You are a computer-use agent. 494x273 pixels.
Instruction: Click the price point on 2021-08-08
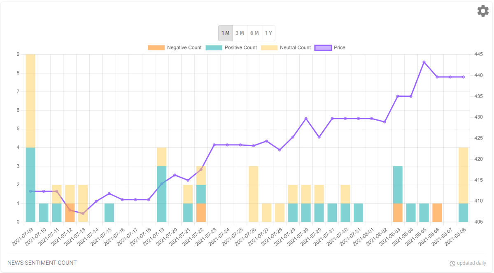tap(464, 77)
